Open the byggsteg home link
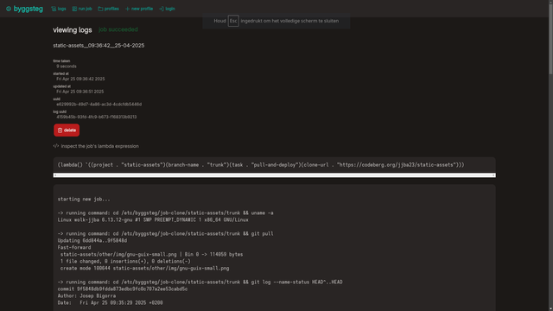 tap(24, 9)
